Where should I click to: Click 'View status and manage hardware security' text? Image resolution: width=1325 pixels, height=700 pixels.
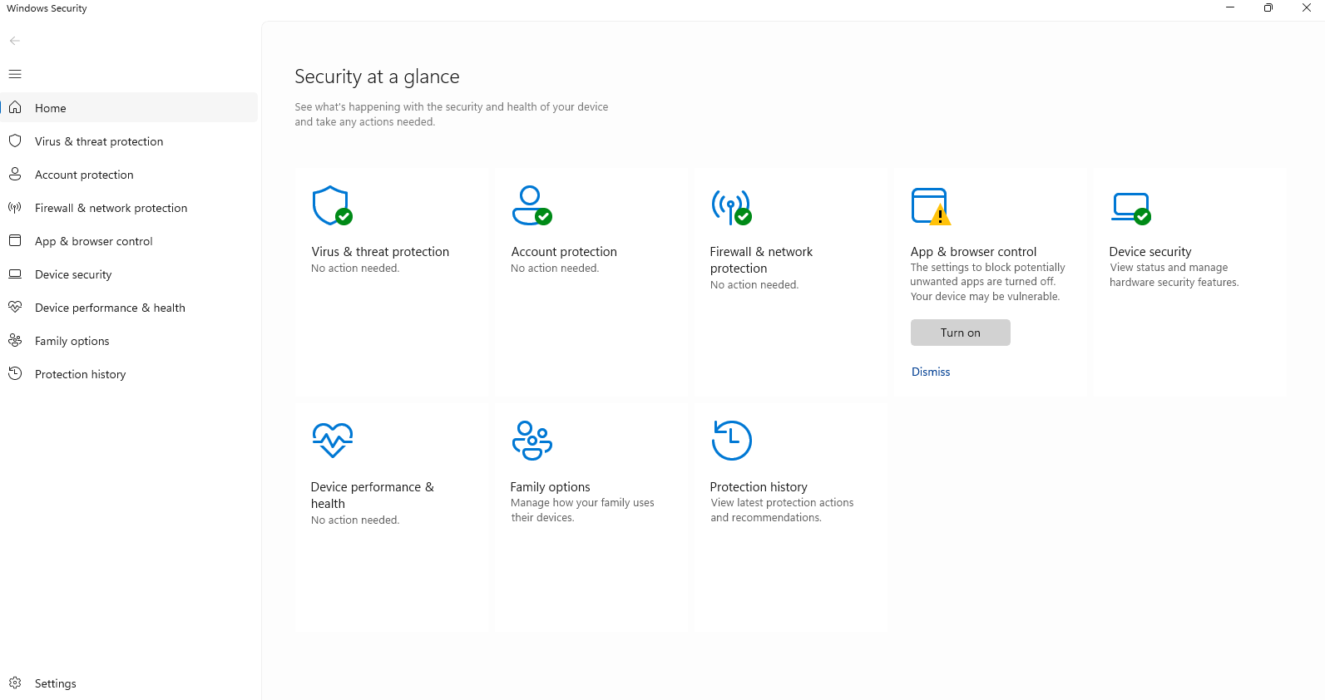click(x=1174, y=274)
